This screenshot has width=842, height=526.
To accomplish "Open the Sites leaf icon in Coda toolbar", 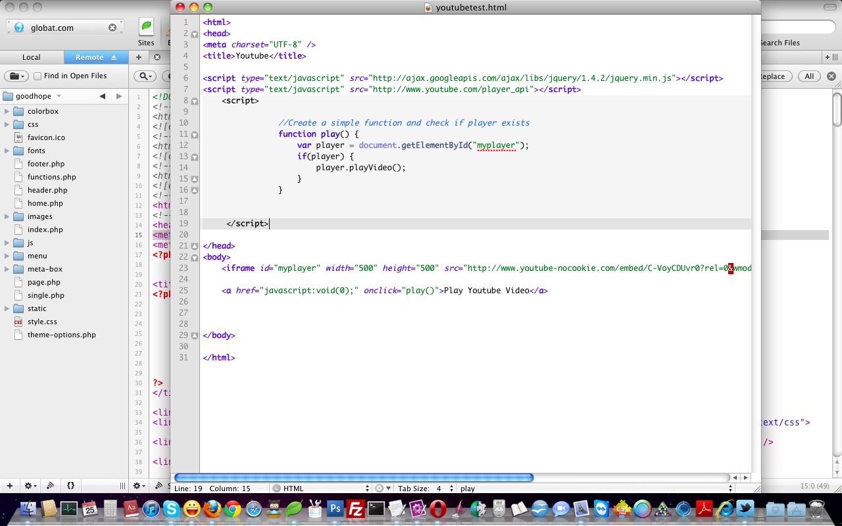I will [146, 27].
